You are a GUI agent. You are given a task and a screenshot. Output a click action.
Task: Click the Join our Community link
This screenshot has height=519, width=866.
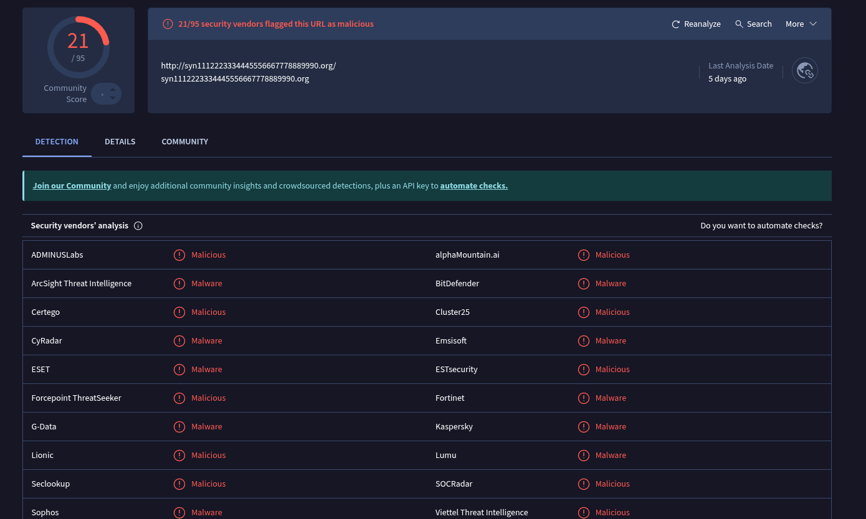pyautogui.click(x=72, y=186)
